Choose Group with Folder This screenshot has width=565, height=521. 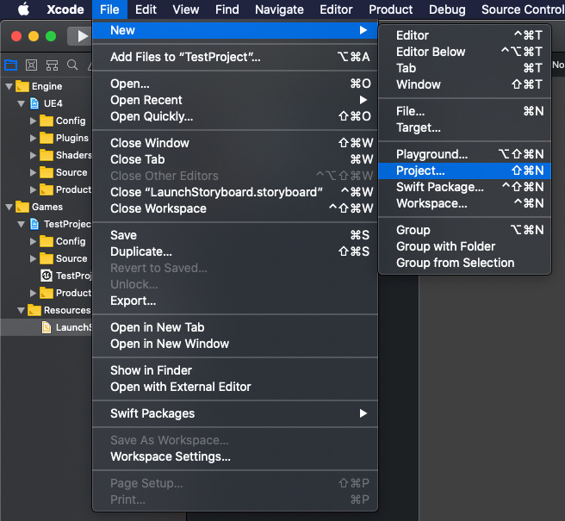point(465,246)
